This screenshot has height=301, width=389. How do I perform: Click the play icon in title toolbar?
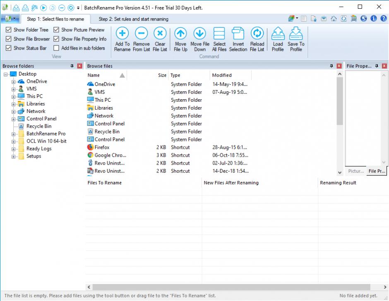coord(43,8)
